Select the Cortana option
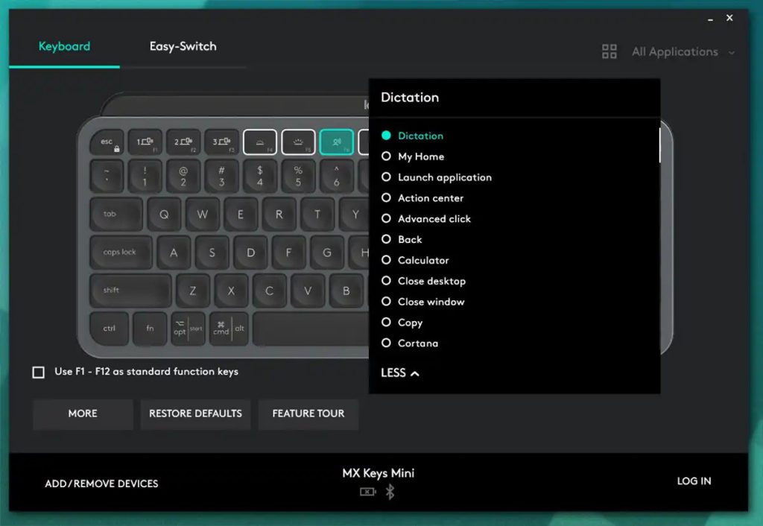The width and height of the screenshot is (763, 526). tap(410, 343)
